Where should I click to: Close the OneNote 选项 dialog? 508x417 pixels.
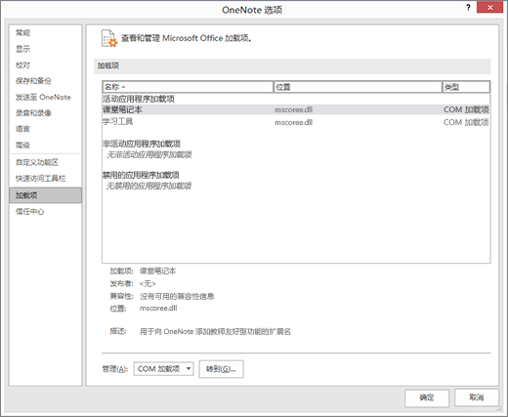[x=489, y=8]
